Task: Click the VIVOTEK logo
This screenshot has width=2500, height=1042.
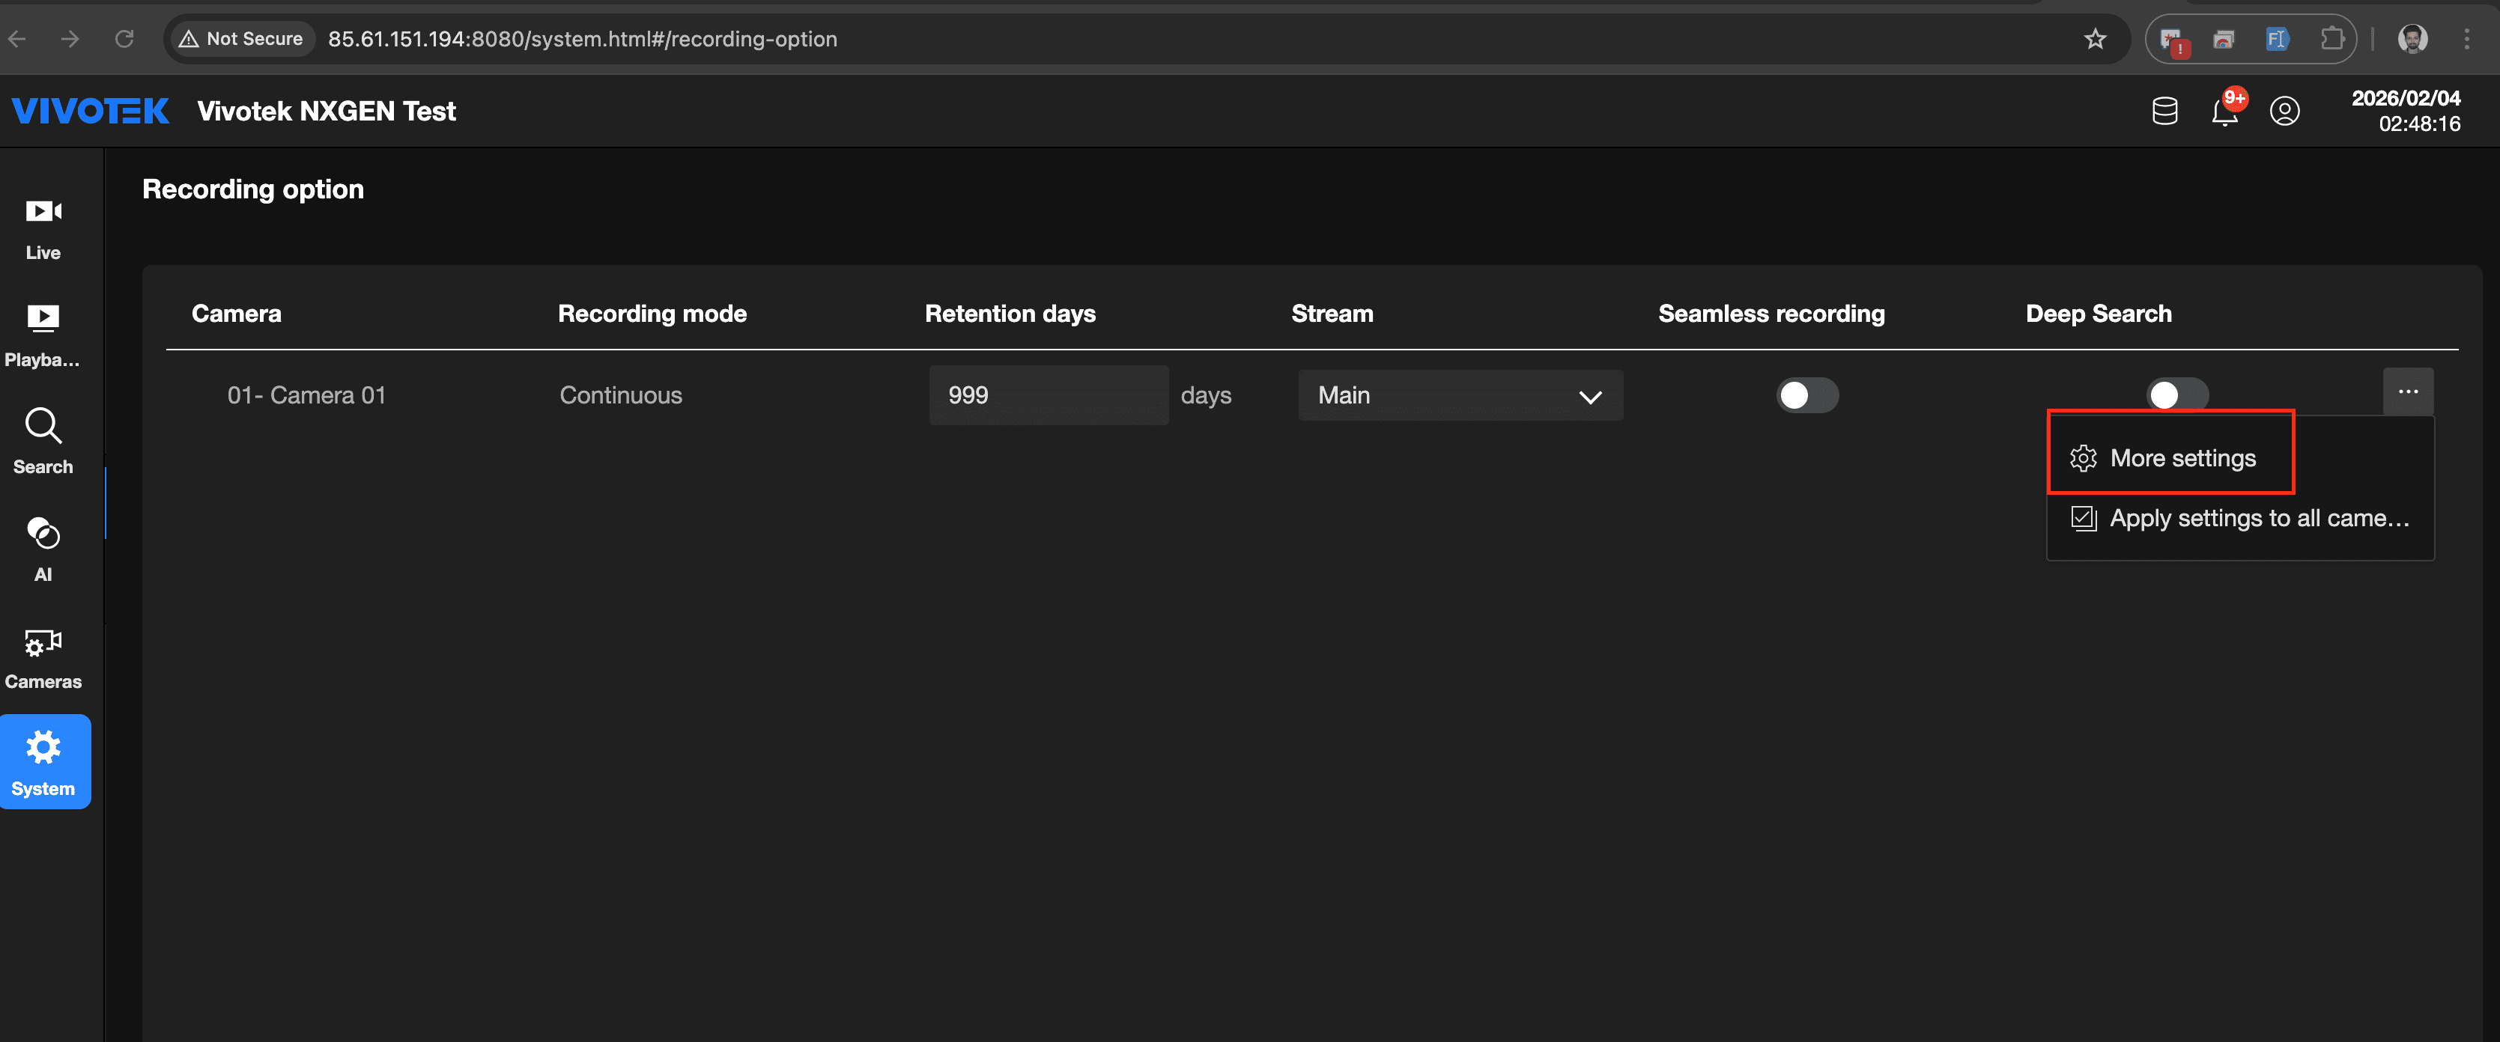Action: click(91, 112)
